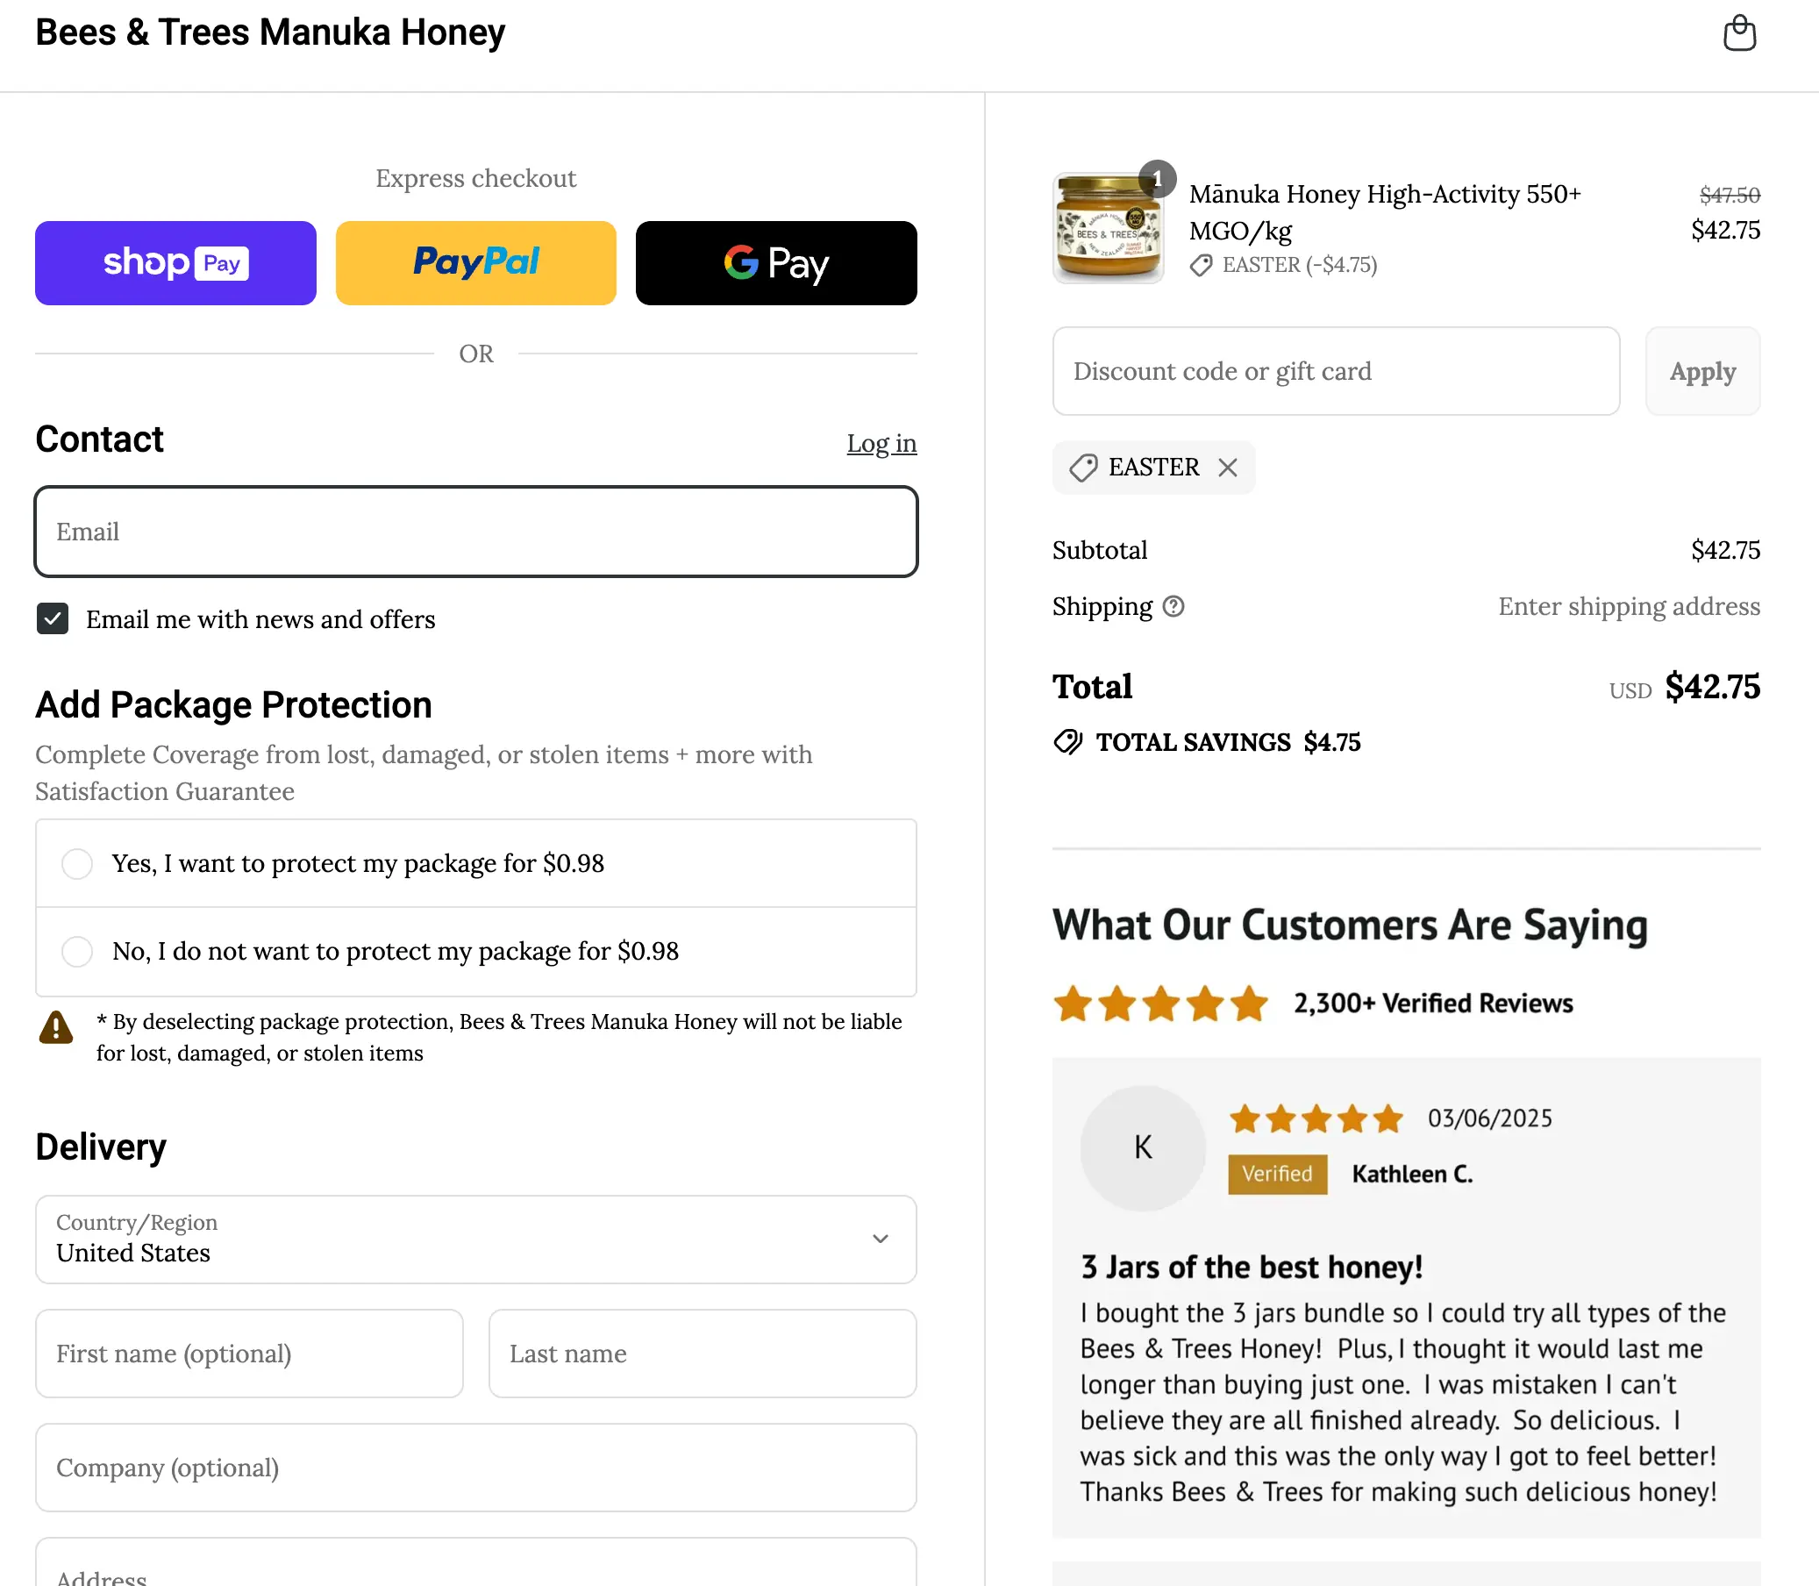Viewport: 1819px width, 1586px height.
Task: Choose Google Pay express checkout
Action: tap(776, 263)
